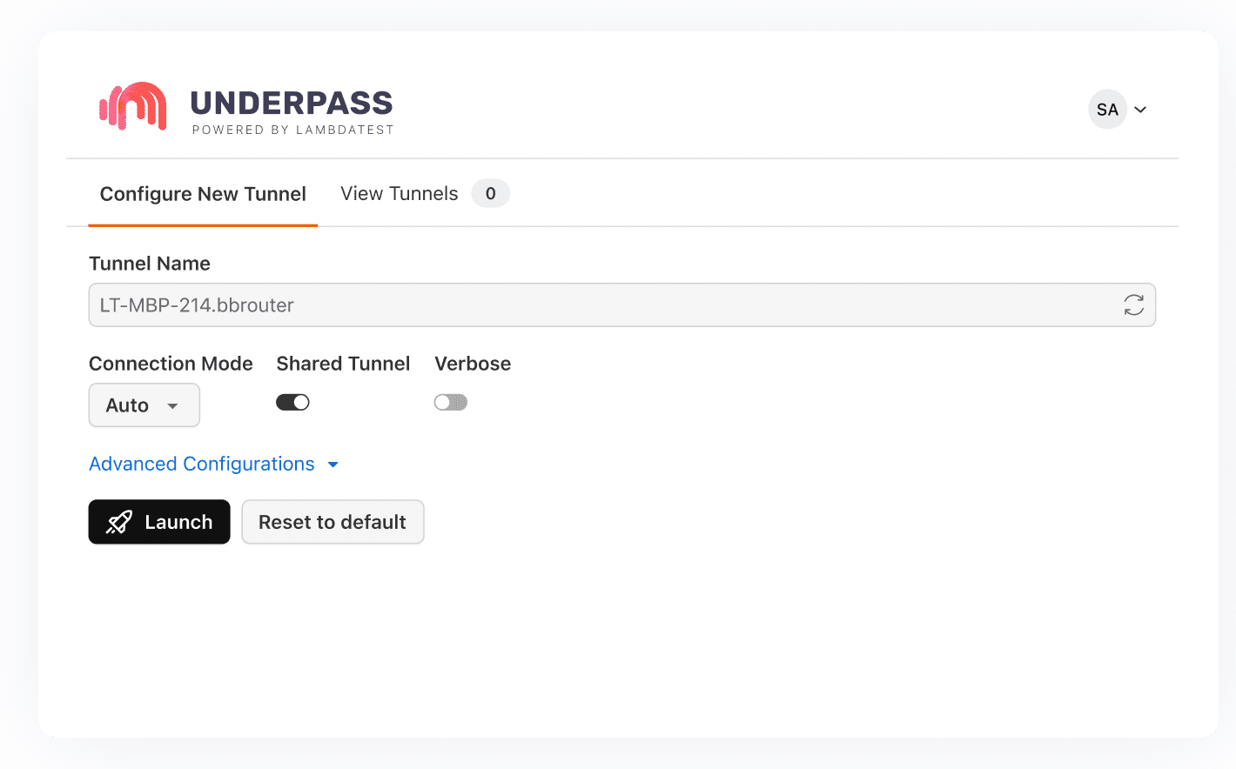The width and height of the screenshot is (1236, 769).
Task: Click the UNDERPASS wordmark text
Action: (x=292, y=103)
